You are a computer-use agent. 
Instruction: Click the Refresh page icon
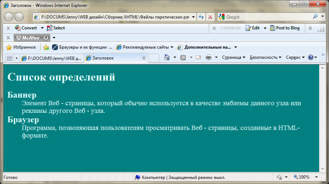(x=201, y=17)
